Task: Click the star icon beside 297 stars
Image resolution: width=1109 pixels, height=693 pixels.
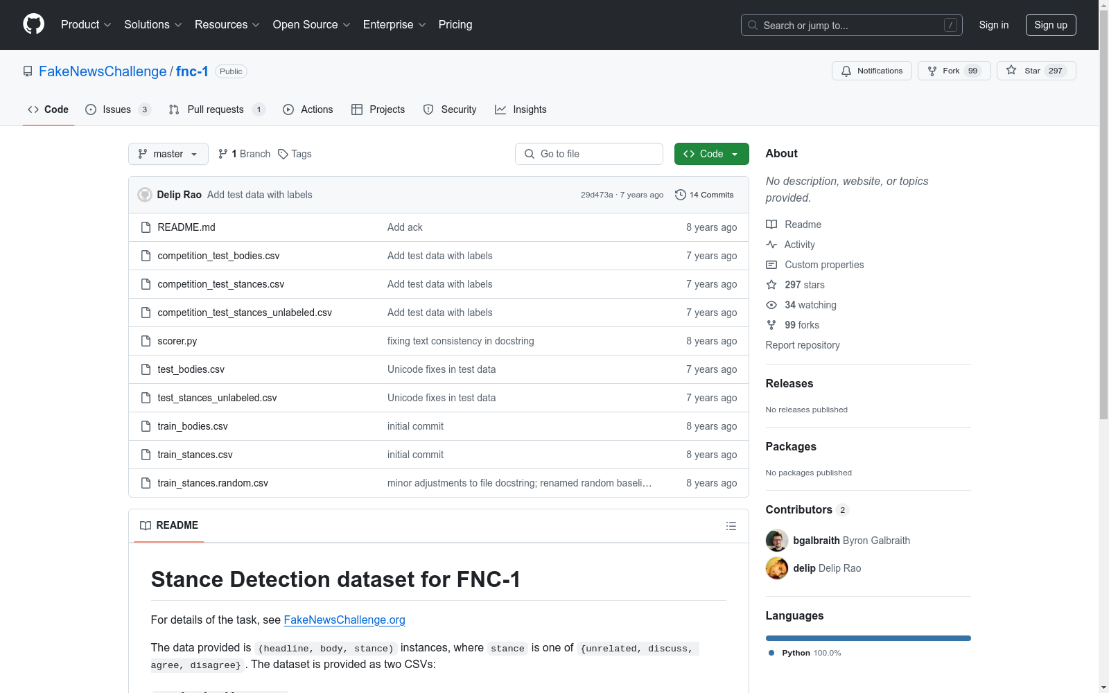Action: [771, 285]
